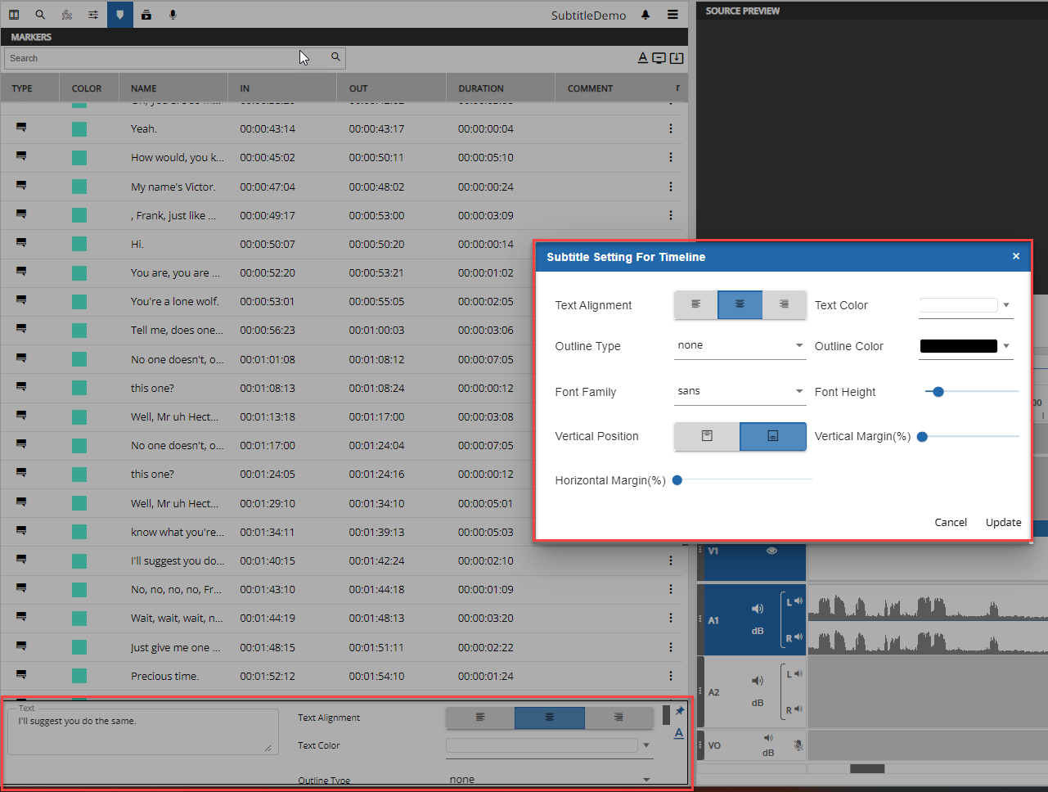Open the Text Color picker dropdown arrow in dialog
Screen dimensions: 1048x792
(1006, 305)
